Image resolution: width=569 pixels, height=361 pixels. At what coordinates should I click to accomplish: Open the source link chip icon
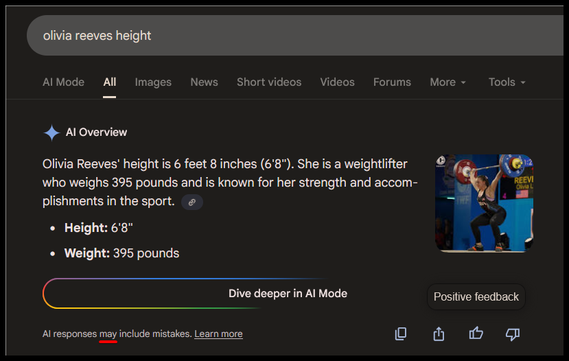pos(192,202)
